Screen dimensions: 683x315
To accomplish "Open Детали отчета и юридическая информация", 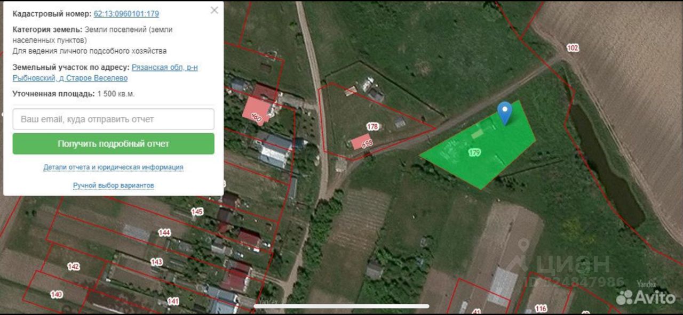I will point(114,167).
